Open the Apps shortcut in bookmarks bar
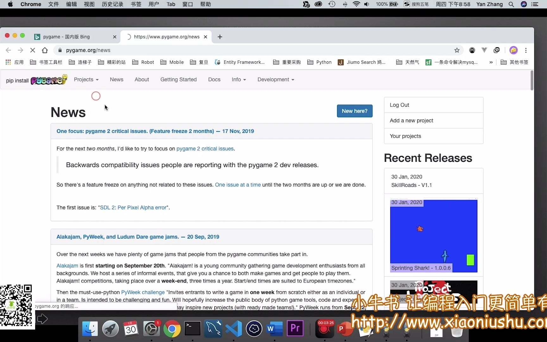 click(x=15, y=62)
